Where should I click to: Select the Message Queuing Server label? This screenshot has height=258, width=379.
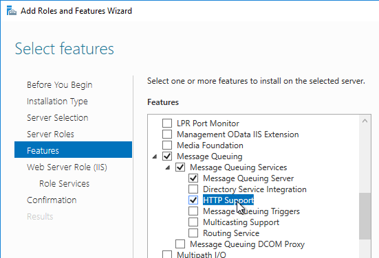(248, 178)
